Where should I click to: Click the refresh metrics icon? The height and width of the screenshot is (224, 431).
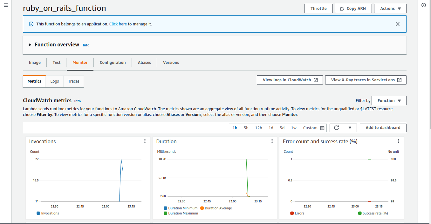[336, 128]
